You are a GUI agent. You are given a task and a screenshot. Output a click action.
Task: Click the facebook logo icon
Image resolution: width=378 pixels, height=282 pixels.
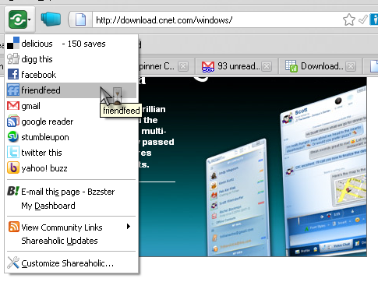[13, 74]
